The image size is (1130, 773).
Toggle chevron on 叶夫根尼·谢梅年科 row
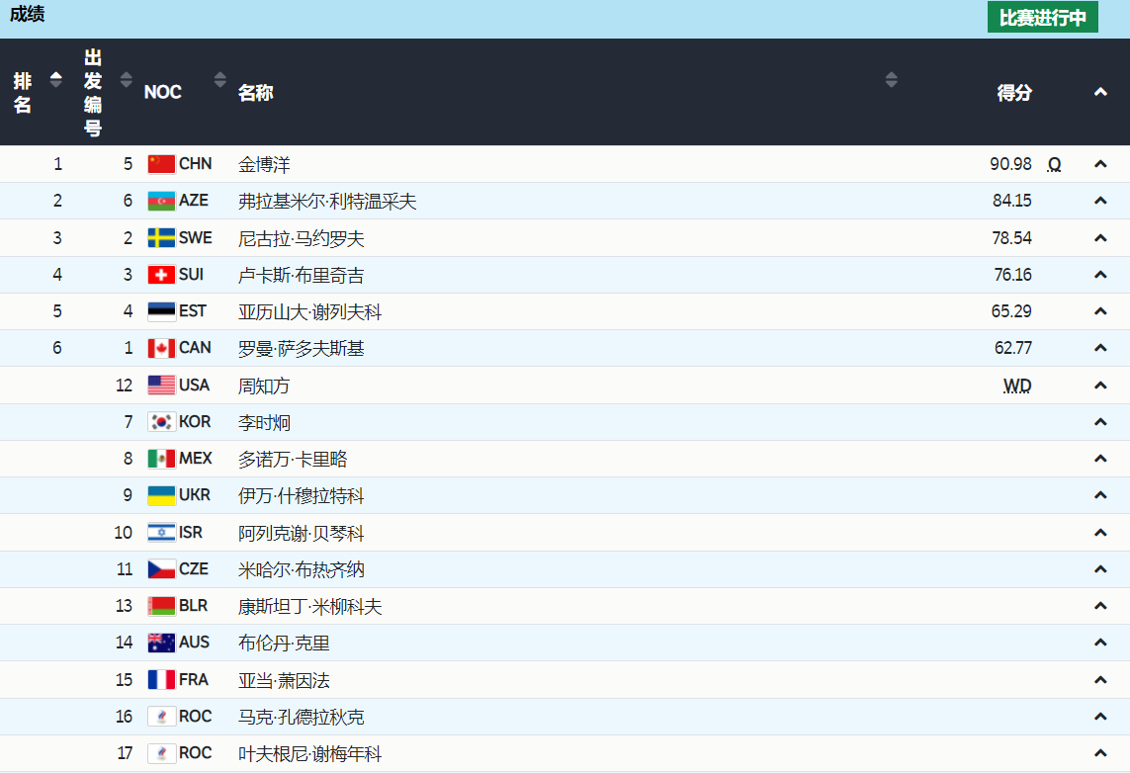click(1099, 753)
